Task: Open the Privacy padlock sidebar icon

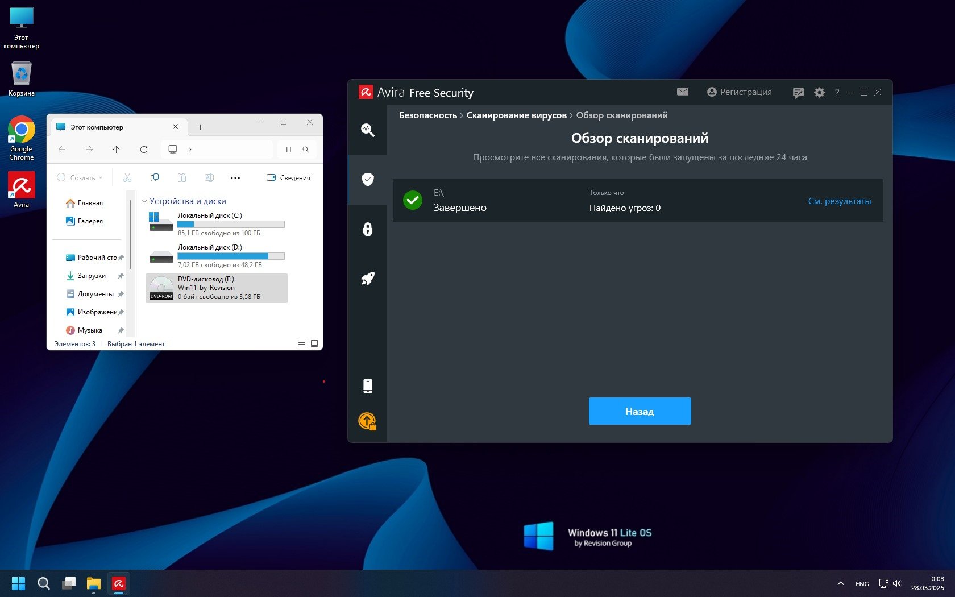Action: (368, 229)
